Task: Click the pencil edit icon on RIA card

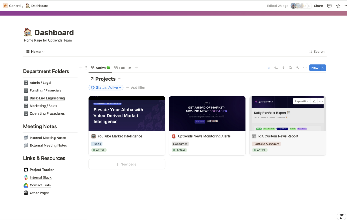Action: click(x=314, y=101)
